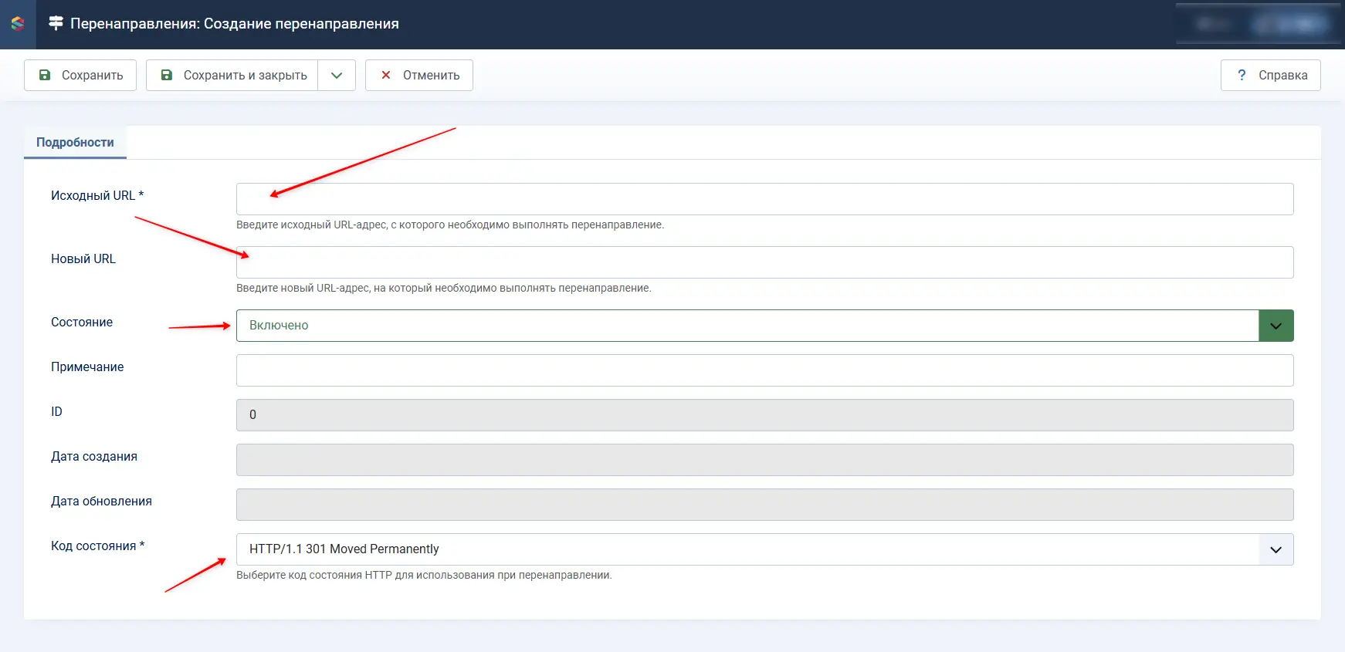Viewport: 1345px width, 652px height.
Task: Click into the Примечание text field
Action: tap(764, 370)
